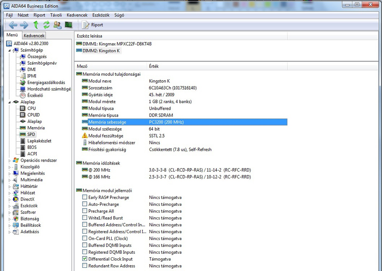Click the Hálózat network icon

(16, 193)
